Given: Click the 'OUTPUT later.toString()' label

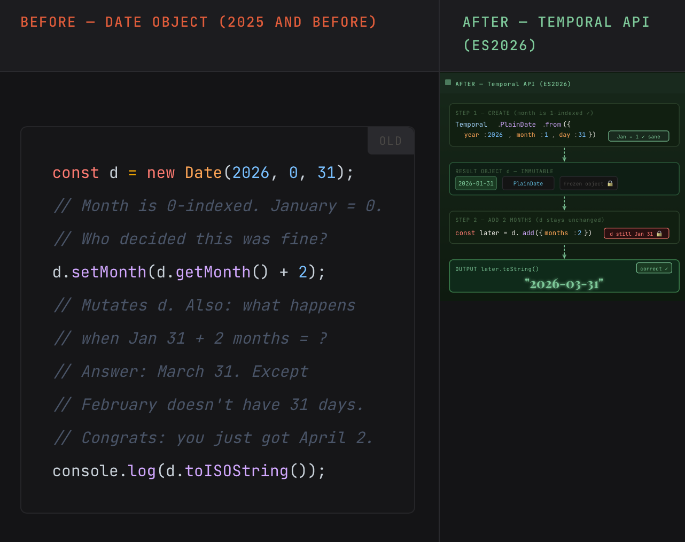Looking at the screenshot, I should [497, 269].
